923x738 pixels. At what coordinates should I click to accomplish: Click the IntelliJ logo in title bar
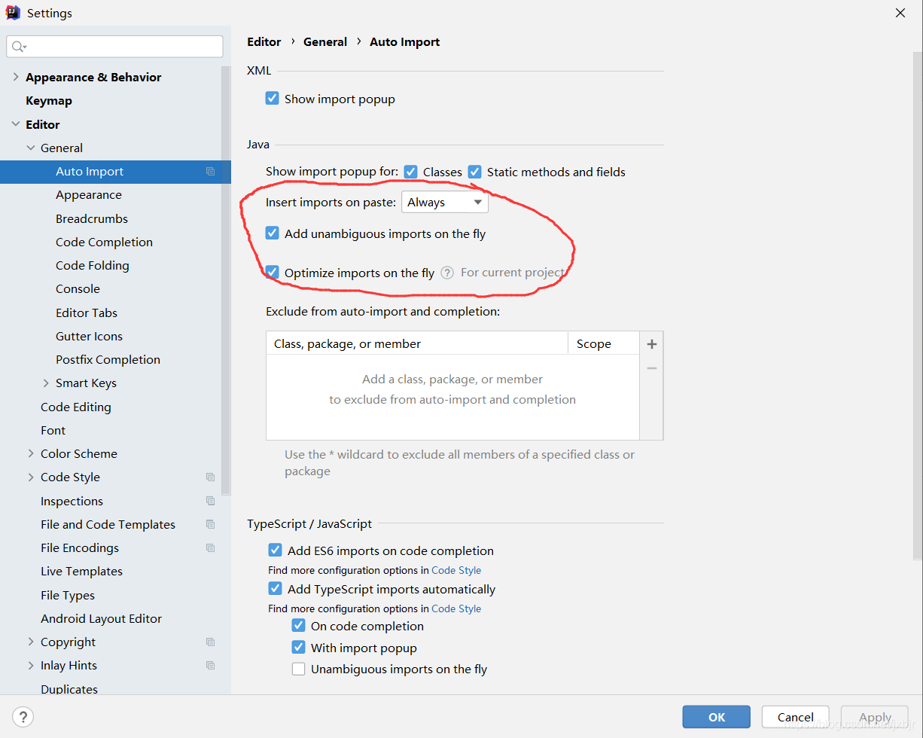click(x=13, y=13)
